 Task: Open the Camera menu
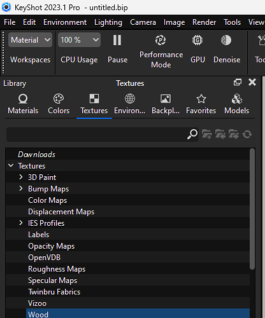coord(143,22)
